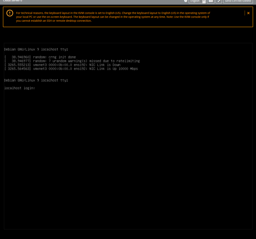
Task: Click empty console area below login prompt
Action: pos(128,162)
